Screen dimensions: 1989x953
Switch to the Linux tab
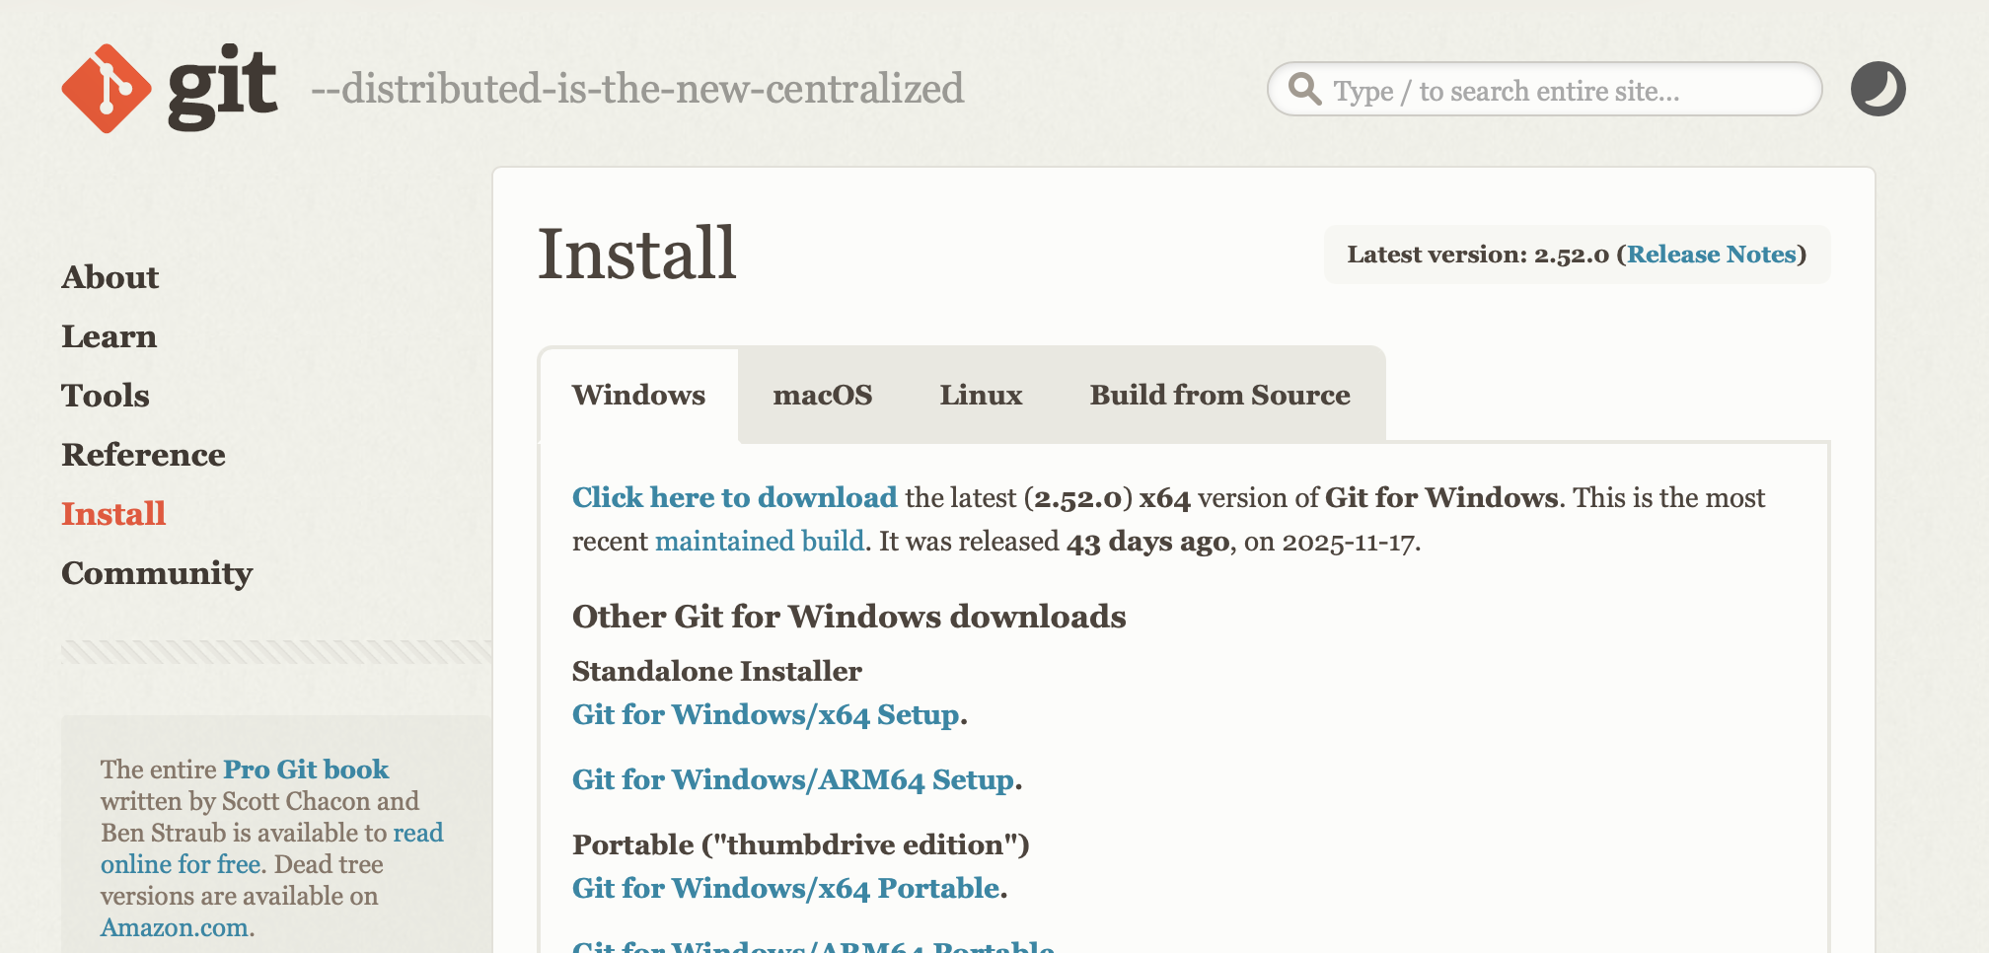pyautogui.click(x=981, y=395)
